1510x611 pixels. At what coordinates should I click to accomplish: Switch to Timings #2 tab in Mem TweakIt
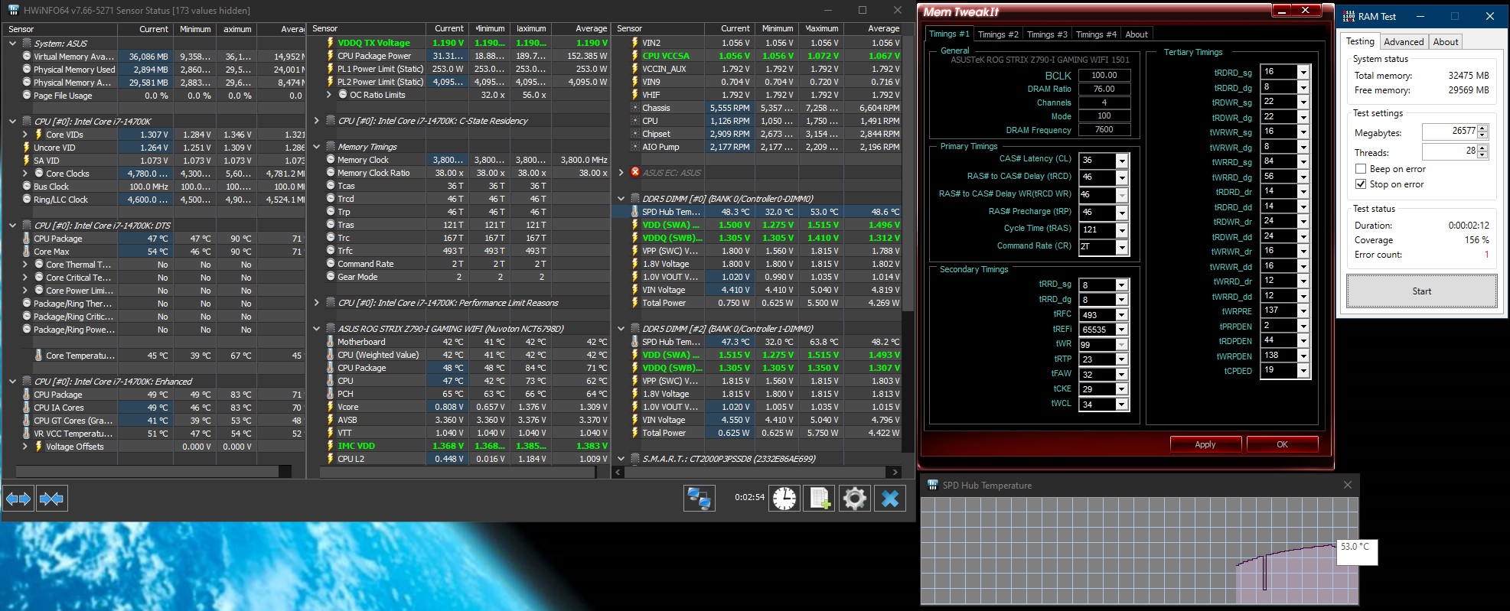click(x=998, y=34)
